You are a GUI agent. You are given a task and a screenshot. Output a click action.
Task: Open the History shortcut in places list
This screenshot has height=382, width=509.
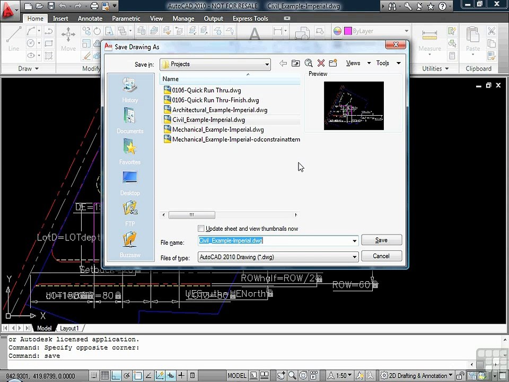(130, 89)
